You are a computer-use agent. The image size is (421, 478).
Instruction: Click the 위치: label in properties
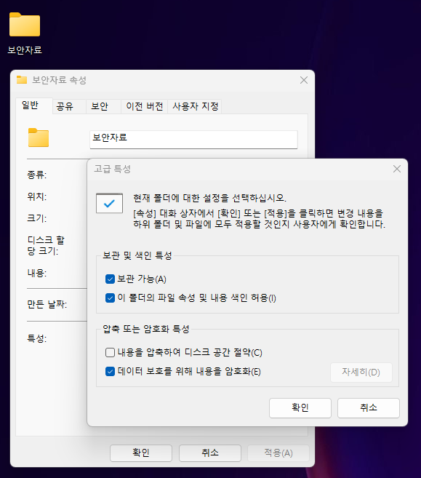point(37,196)
